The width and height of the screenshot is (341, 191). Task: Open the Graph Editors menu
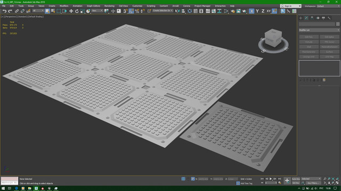94,6
